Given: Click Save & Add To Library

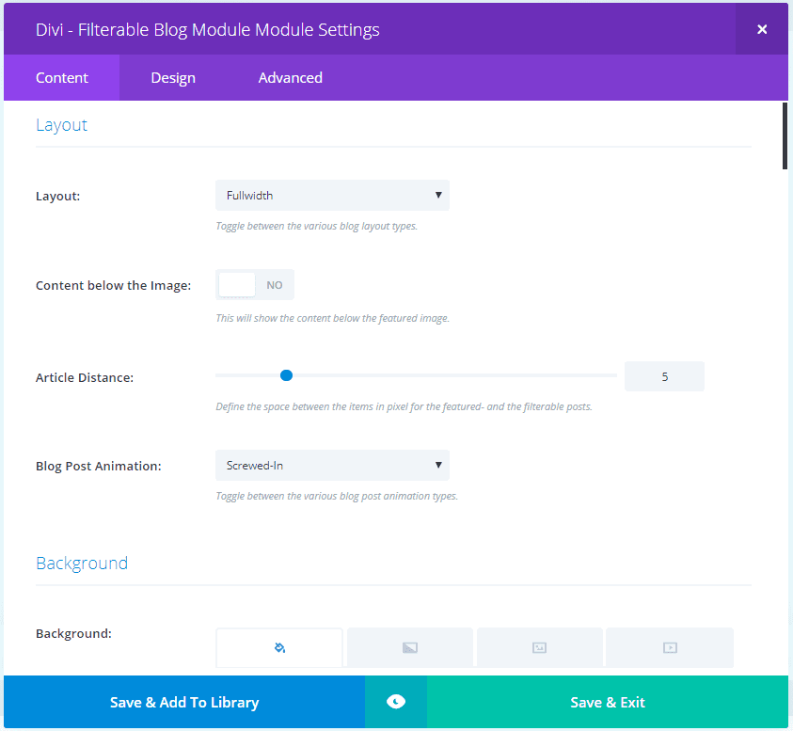Looking at the screenshot, I should [184, 702].
